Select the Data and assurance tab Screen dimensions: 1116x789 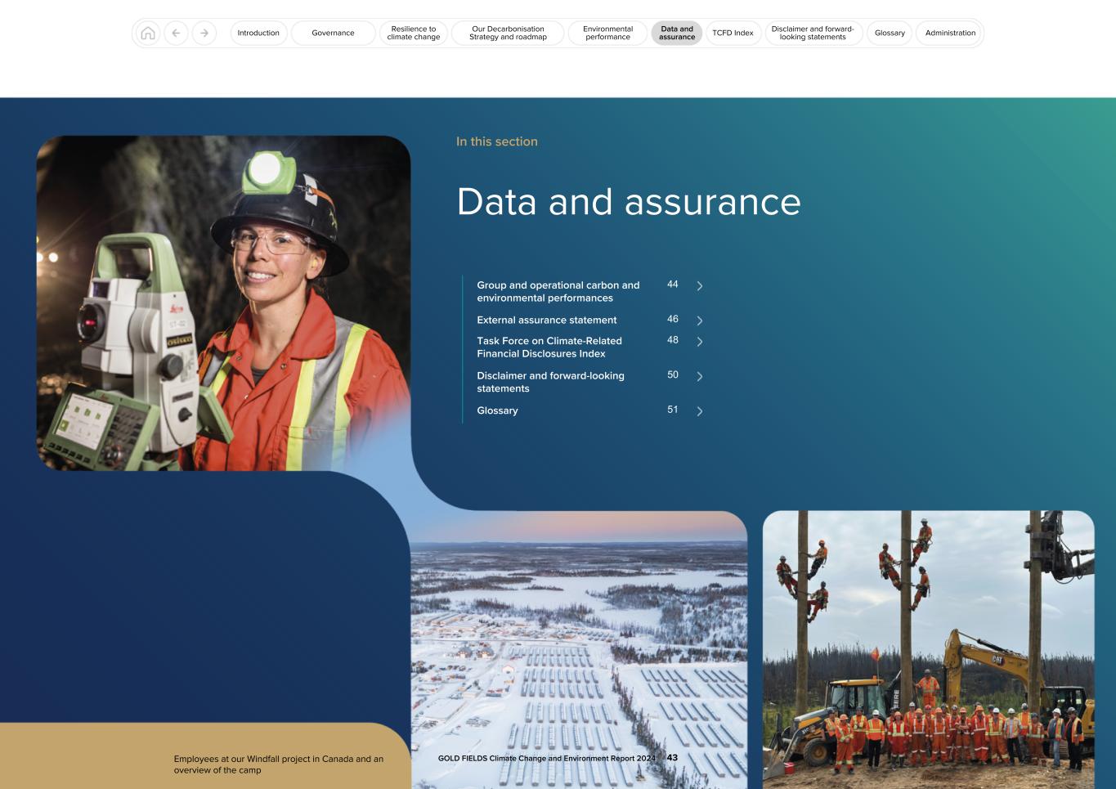[676, 33]
